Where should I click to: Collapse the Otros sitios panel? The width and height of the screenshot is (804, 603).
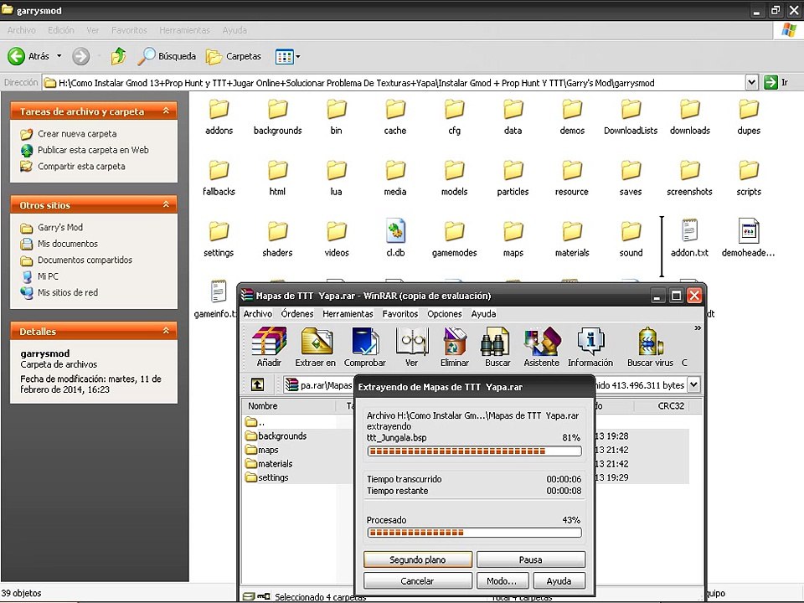click(x=166, y=204)
